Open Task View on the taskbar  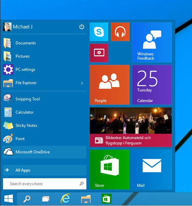[46, 199]
